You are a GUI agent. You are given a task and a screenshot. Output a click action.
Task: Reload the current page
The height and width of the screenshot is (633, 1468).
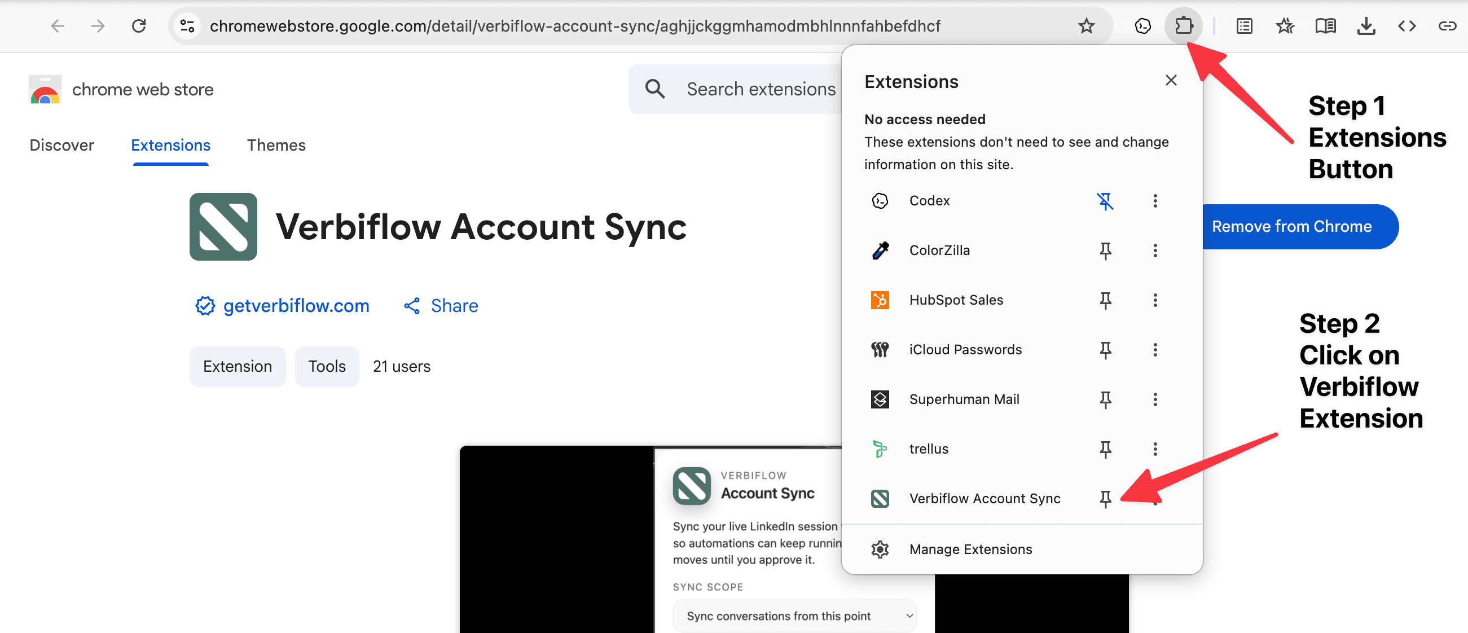138,25
